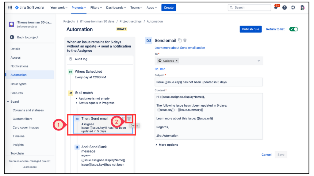Open Learn more about Send email action link
The image size is (314, 176).
(x=180, y=48)
